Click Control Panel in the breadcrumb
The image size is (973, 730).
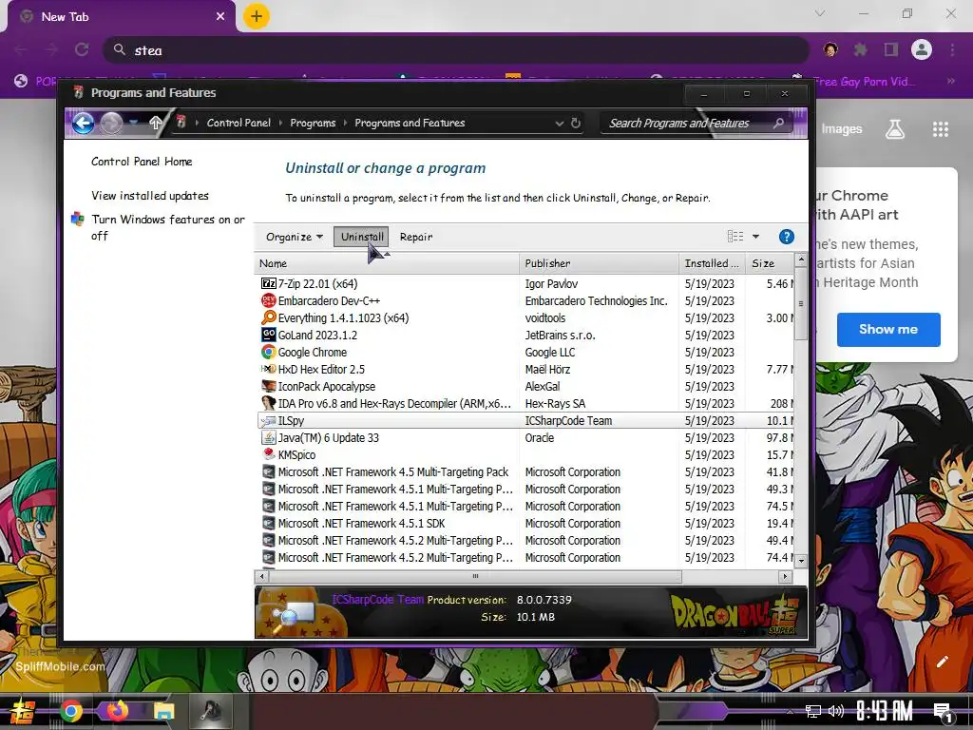238,123
